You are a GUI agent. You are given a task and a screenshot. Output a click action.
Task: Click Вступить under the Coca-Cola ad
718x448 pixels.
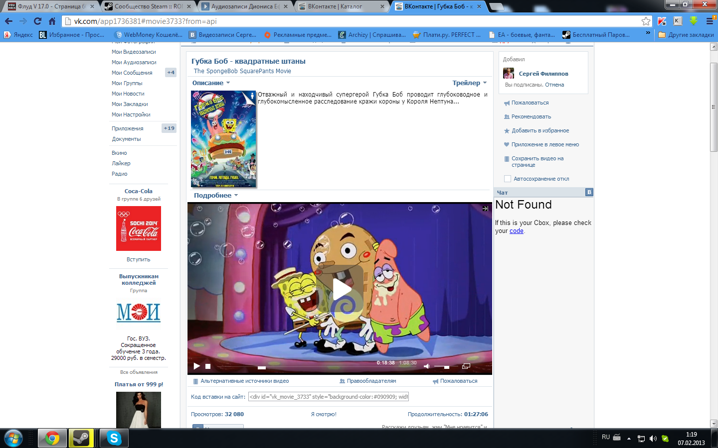pyautogui.click(x=139, y=259)
